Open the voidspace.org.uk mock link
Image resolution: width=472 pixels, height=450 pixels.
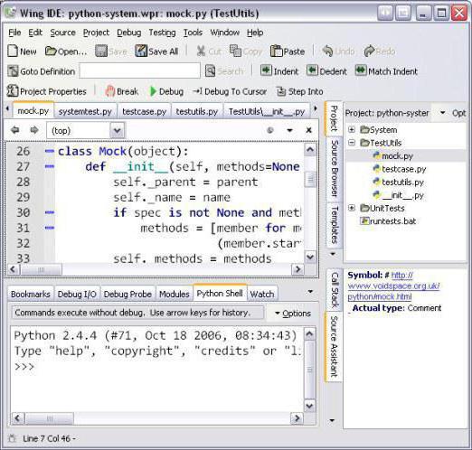pos(393,286)
